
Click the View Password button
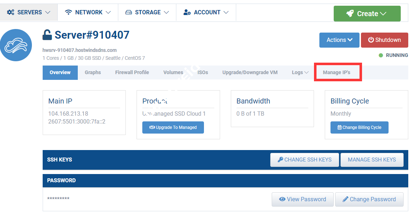click(303, 199)
